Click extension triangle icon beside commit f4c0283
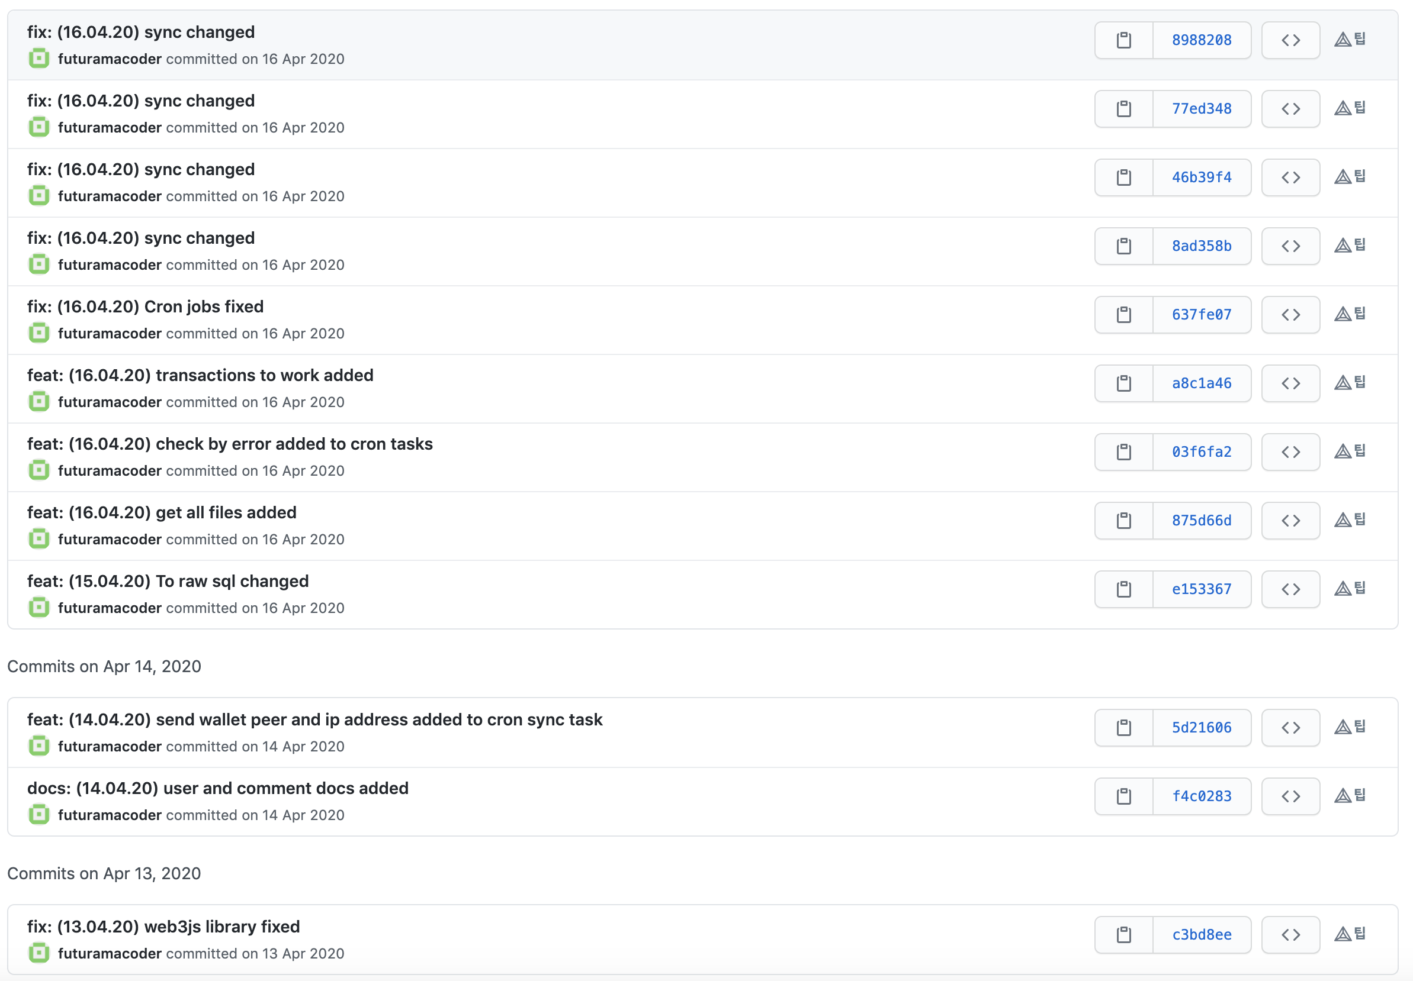Image resolution: width=1413 pixels, height=981 pixels. 1343,796
